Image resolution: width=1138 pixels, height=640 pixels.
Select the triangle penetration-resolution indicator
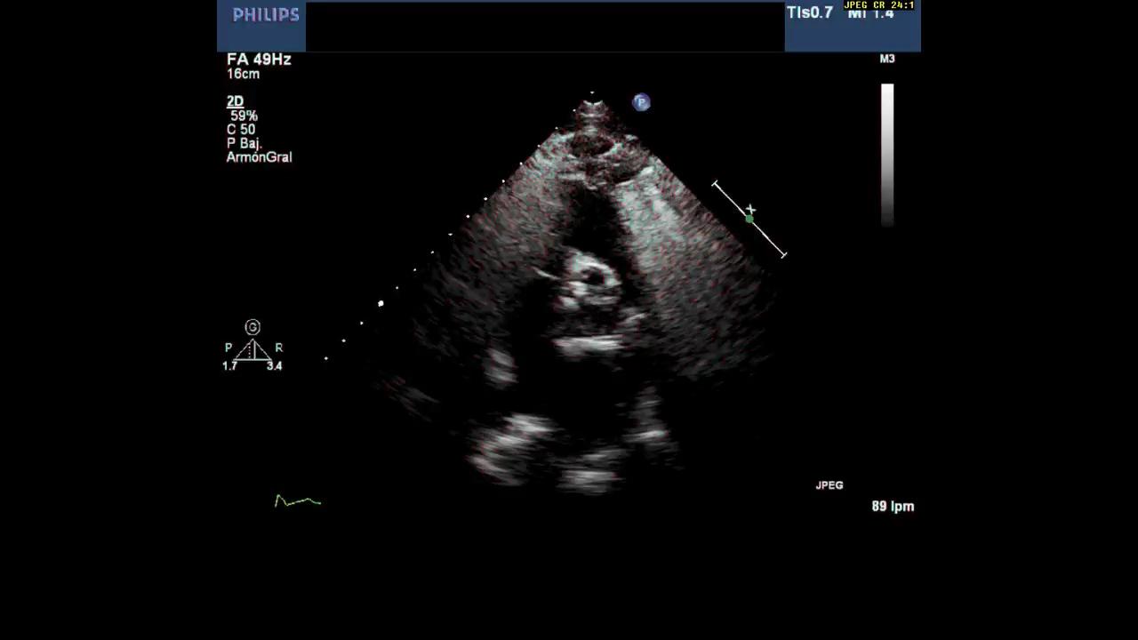[252, 350]
